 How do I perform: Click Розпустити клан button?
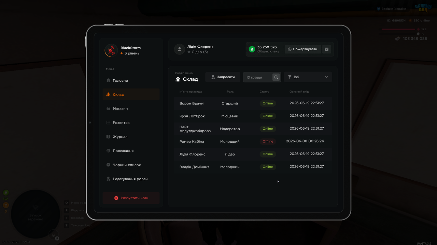[131, 198]
